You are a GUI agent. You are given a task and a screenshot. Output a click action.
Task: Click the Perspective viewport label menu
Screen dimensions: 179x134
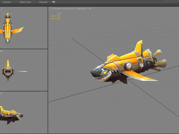click(60, 9)
